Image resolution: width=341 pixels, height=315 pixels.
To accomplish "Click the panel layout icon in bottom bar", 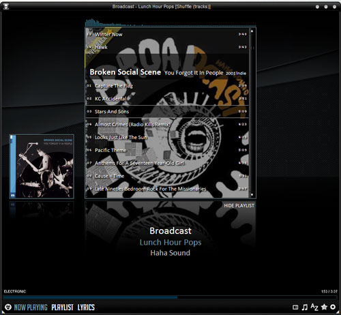I will (x=295, y=307).
